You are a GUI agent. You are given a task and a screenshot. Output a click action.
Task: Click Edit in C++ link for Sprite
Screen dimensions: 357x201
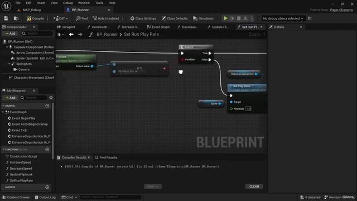click(46, 58)
